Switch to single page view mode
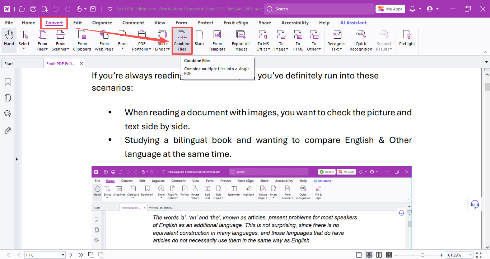 359,255
